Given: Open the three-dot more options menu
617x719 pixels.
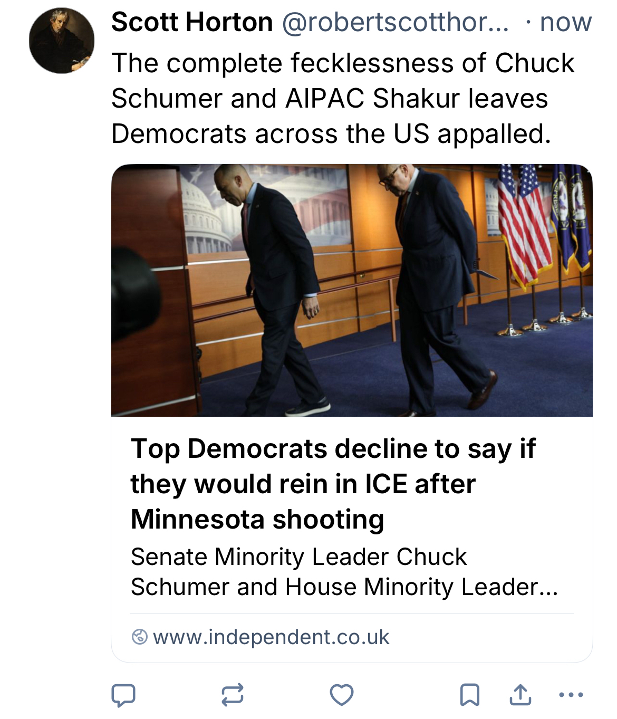Looking at the screenshot, I should tap(571, 695).
